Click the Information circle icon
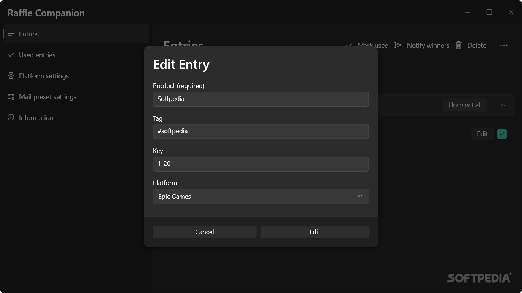Screen dimensions: 522x293 point(11,117)
